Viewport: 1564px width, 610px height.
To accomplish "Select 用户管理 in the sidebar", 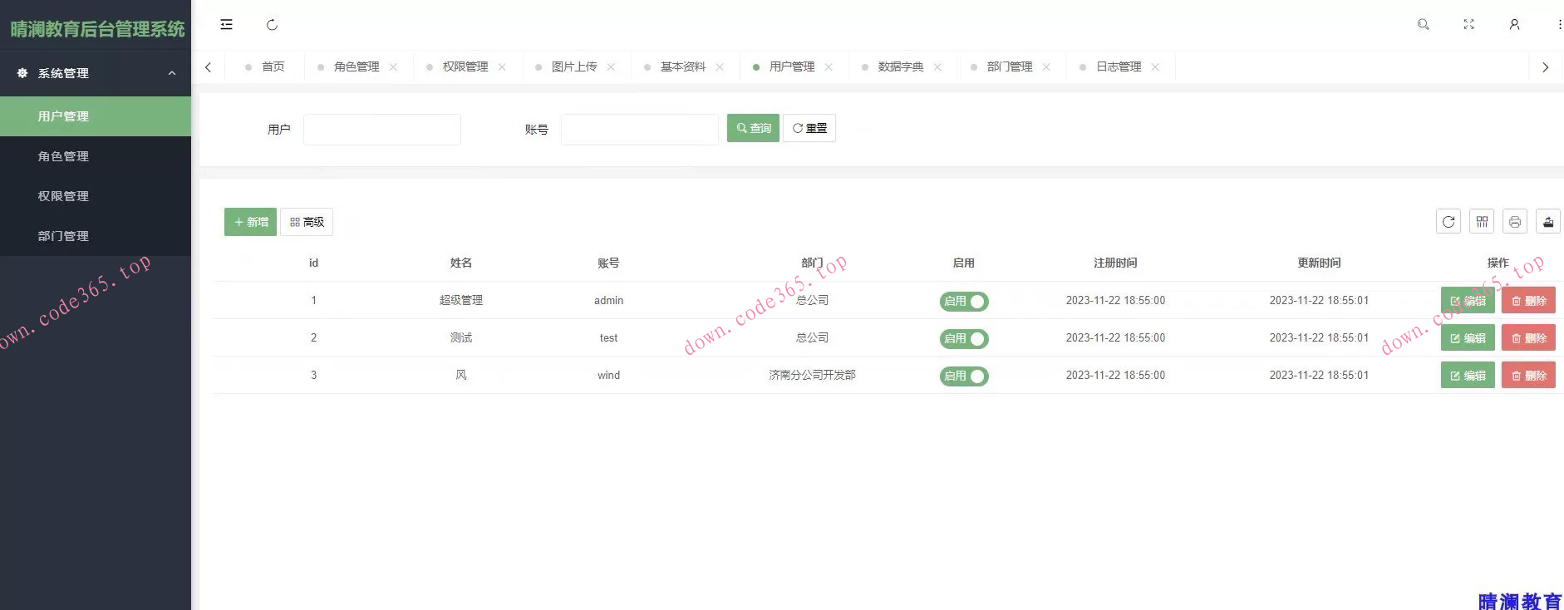I will click(96, 116).
